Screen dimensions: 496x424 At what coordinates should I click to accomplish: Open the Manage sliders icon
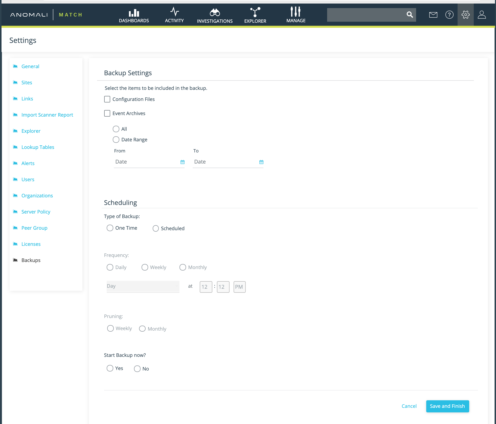(296, 12)
